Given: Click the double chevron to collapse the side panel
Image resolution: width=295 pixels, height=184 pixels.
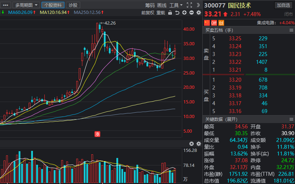Looking at the screenshot, I should point(198,5).
